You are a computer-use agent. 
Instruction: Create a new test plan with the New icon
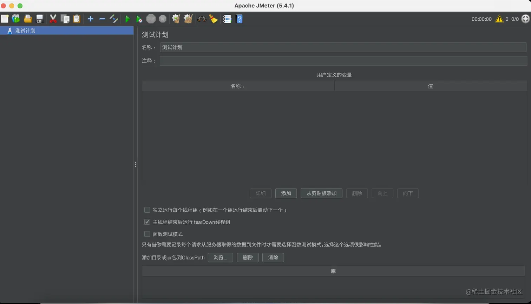pyautogui.click(x=5, y=19)
